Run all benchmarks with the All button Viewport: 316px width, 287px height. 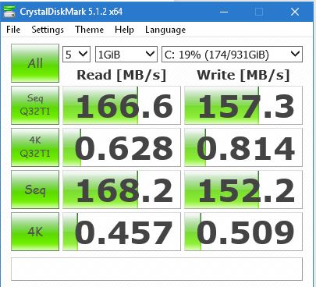pos(35,63)
